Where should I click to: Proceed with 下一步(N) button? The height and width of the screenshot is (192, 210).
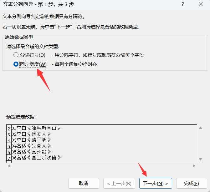coord(156,183)
